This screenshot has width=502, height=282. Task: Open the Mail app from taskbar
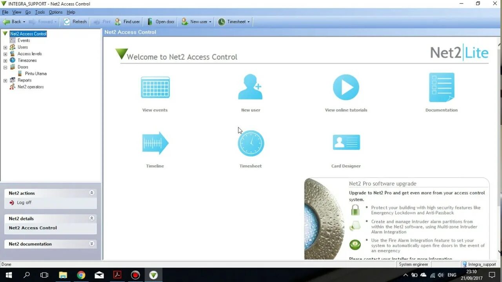[x=99, y=275]
